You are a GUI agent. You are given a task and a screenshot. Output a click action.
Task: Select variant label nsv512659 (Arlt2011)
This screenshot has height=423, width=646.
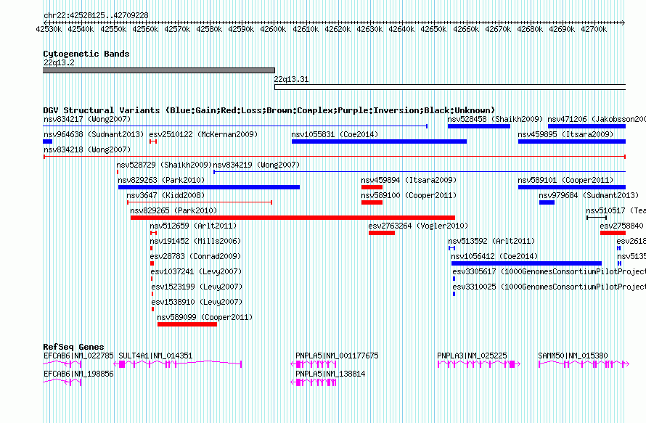coord(193,226)
